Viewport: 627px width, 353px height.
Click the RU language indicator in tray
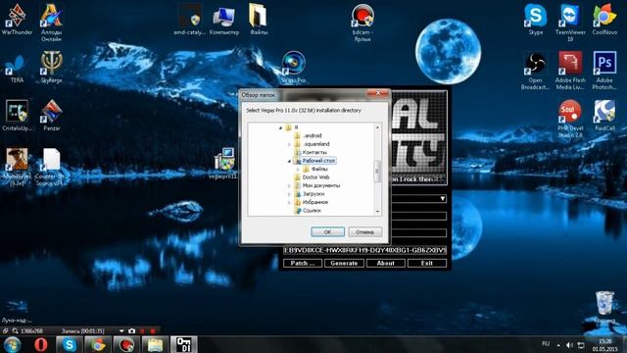point(546,344)
